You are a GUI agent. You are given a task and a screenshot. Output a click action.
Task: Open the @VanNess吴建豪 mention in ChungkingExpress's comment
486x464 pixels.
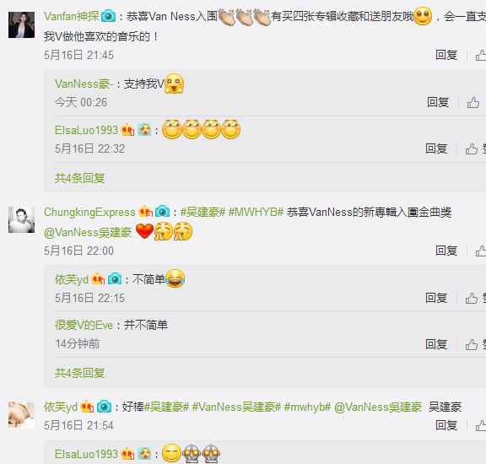coord(88,232)
